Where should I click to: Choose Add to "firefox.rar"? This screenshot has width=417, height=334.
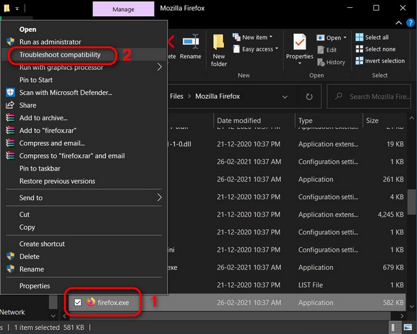click(x=84, y=130)
